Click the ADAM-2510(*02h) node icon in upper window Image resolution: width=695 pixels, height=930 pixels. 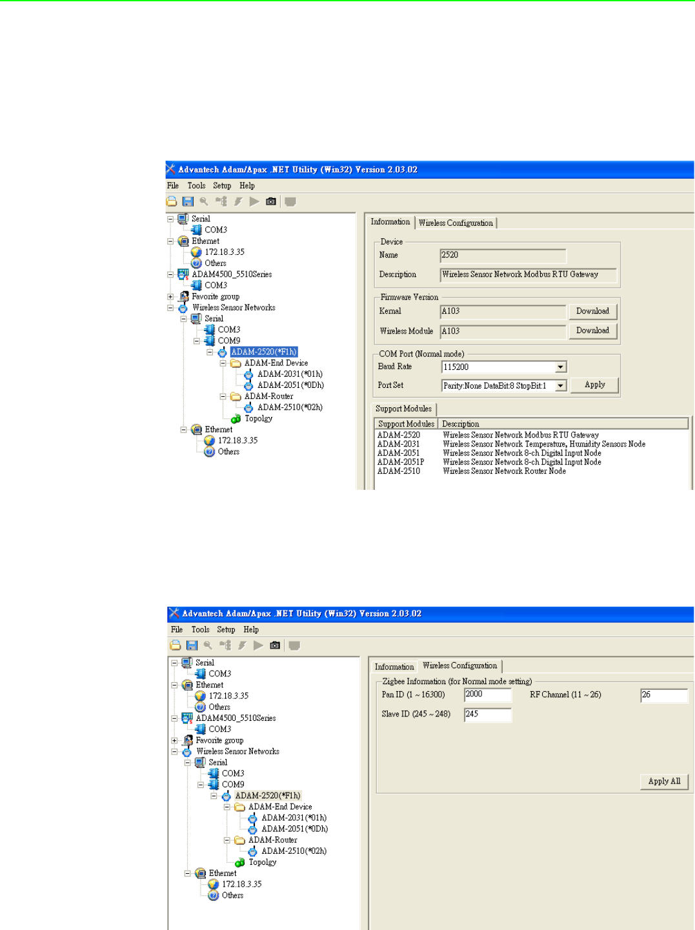[248, 408]
